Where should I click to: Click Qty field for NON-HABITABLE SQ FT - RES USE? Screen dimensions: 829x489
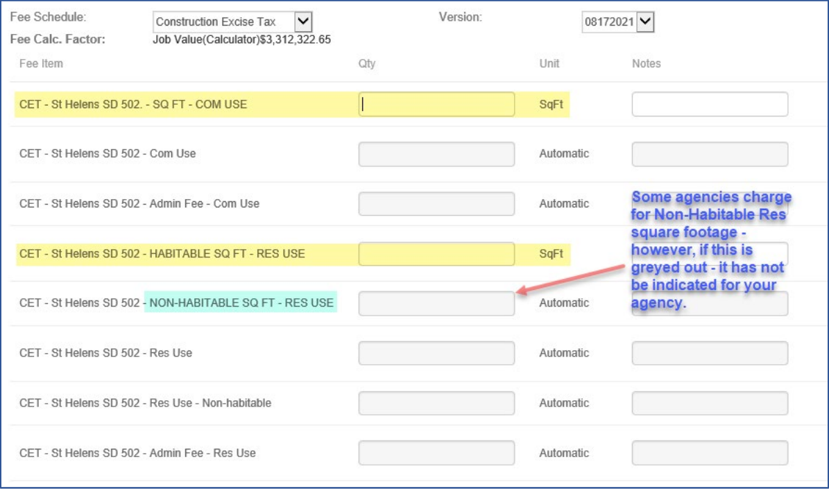[436, 303]
